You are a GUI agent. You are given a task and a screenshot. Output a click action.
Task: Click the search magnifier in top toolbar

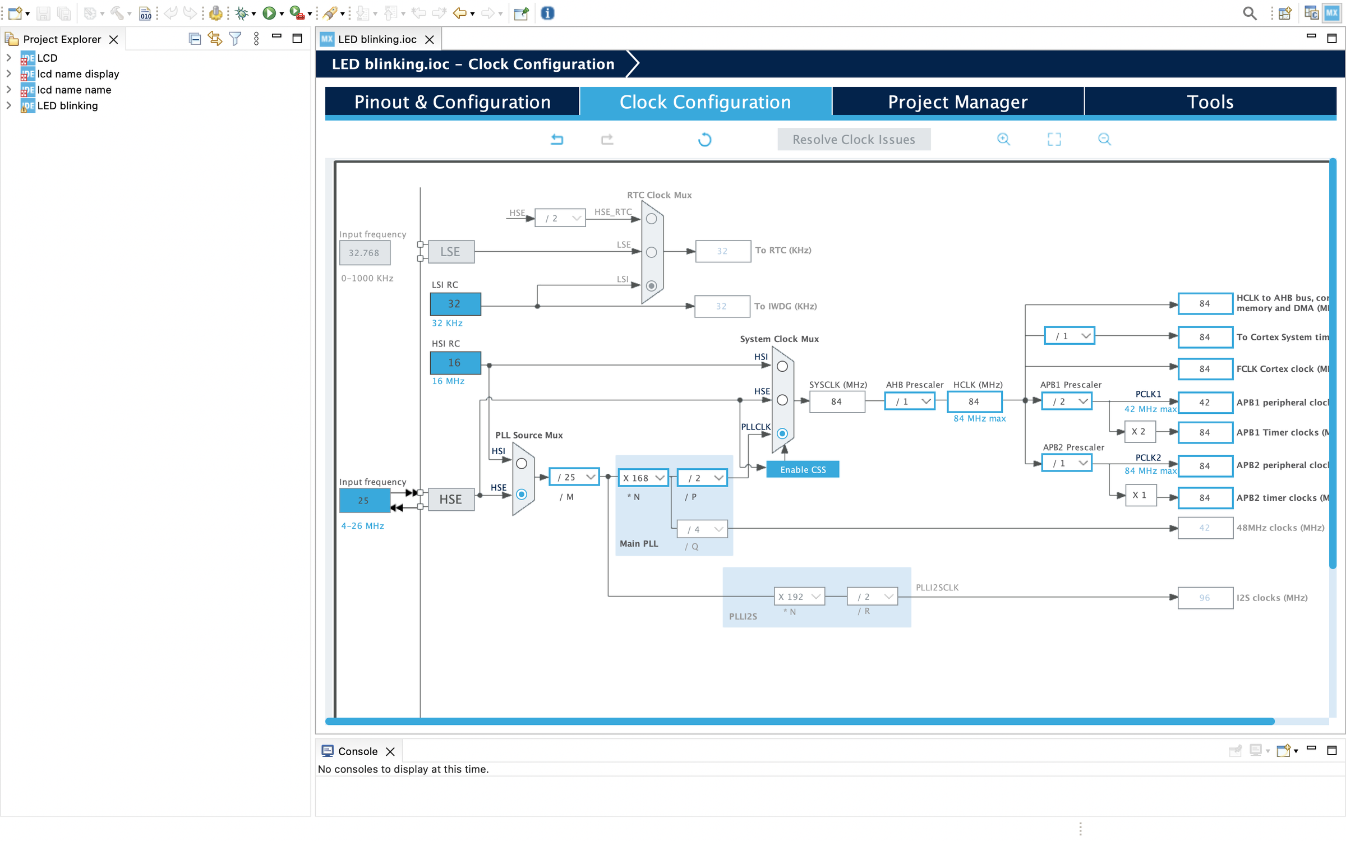click(1249, 13)
